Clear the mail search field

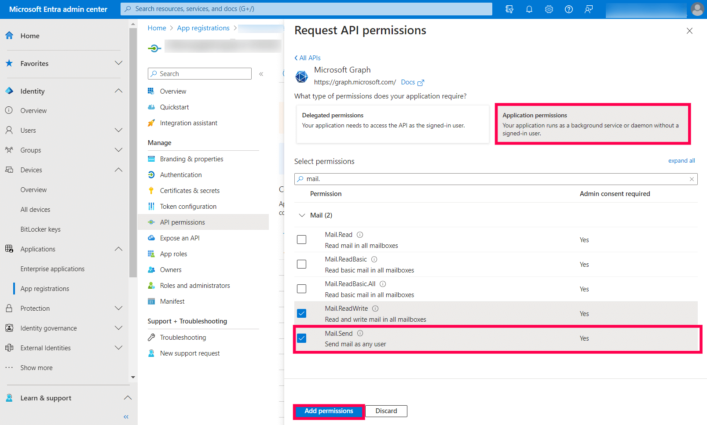692,179
